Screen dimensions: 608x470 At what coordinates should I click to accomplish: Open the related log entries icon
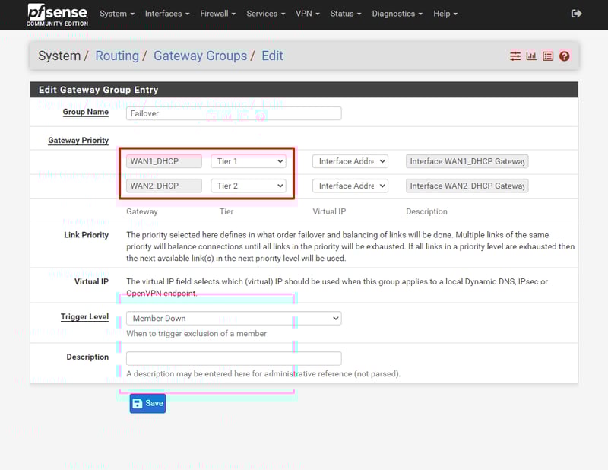[x=547, y=56]
